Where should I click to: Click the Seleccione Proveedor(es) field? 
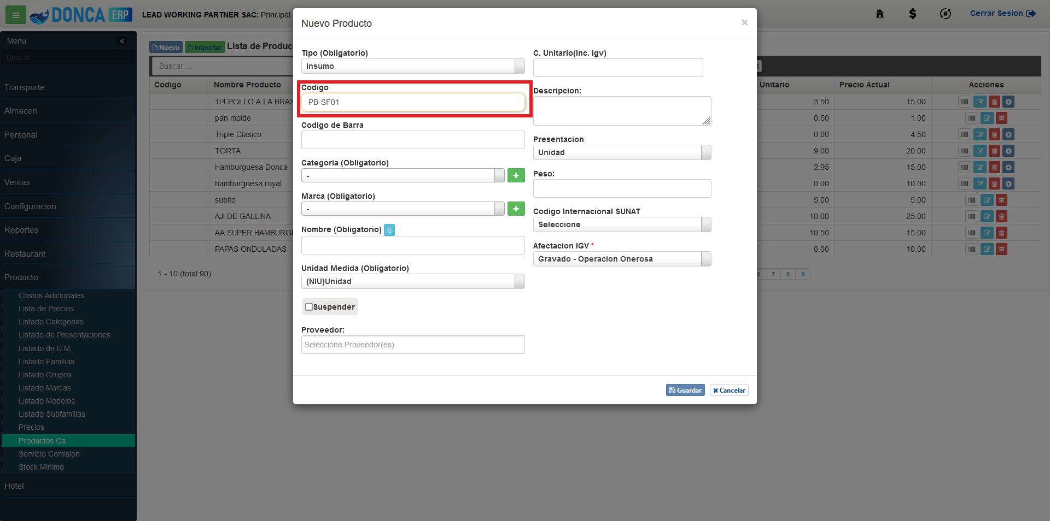tap(413, 345)
